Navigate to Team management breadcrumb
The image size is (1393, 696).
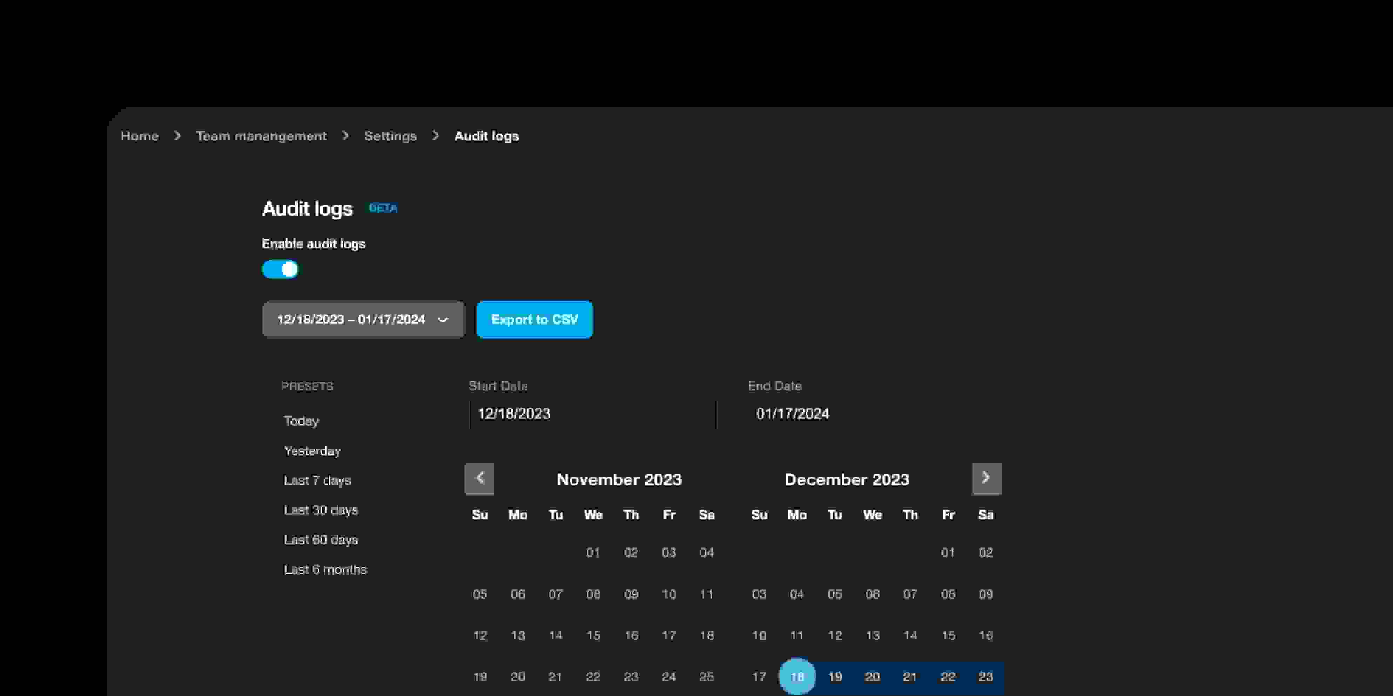click(x=261, y=136)
